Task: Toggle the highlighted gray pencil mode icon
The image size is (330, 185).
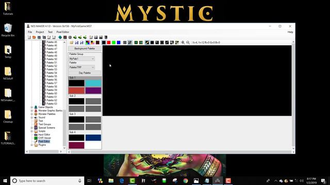Action: [x=130, y=43]
